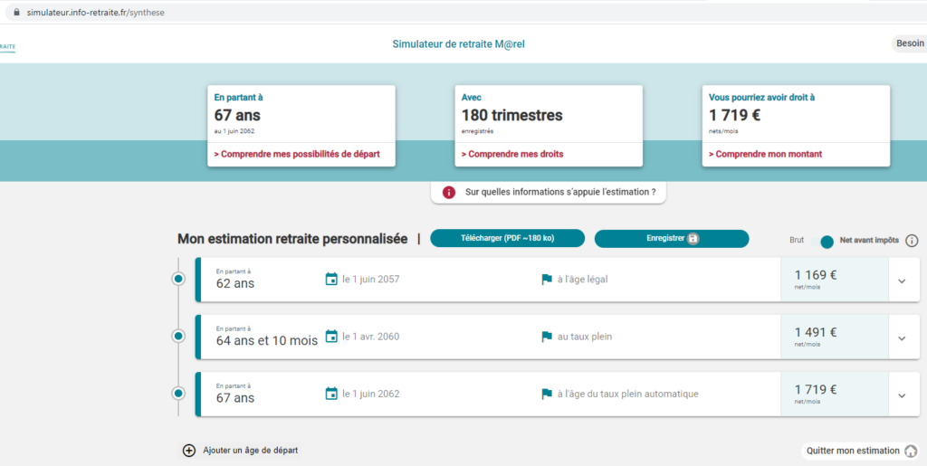Click the Enregistrer button
The image size is (927, 466).
pyautogui.click(x=672, y=239)
